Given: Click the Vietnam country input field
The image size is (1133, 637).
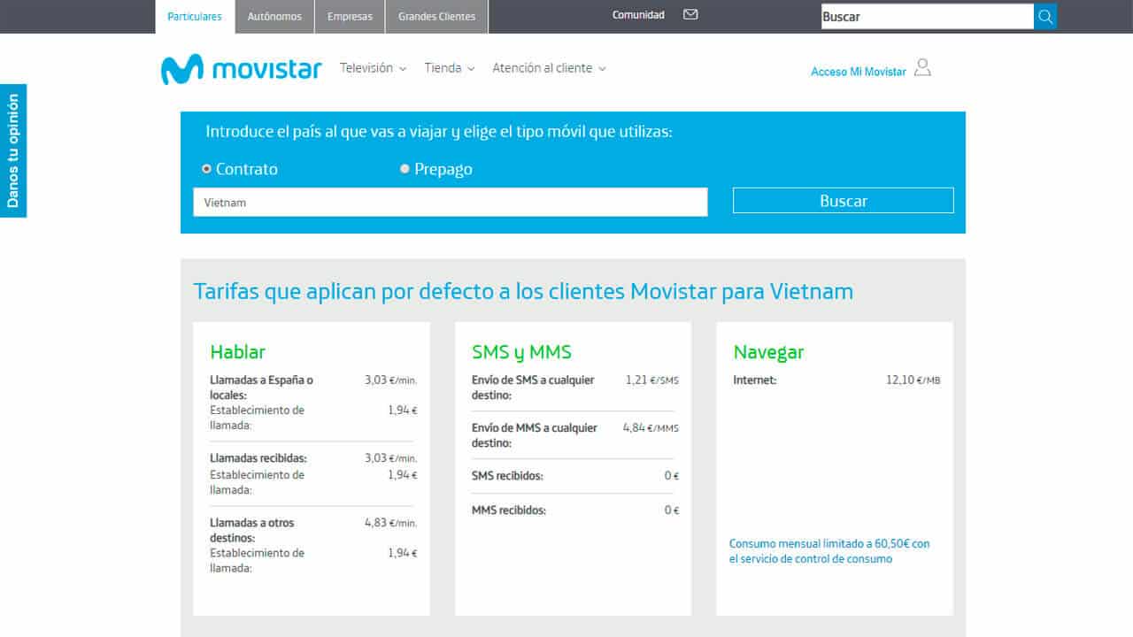Looking at the screenshot, I should click(451, 202).
